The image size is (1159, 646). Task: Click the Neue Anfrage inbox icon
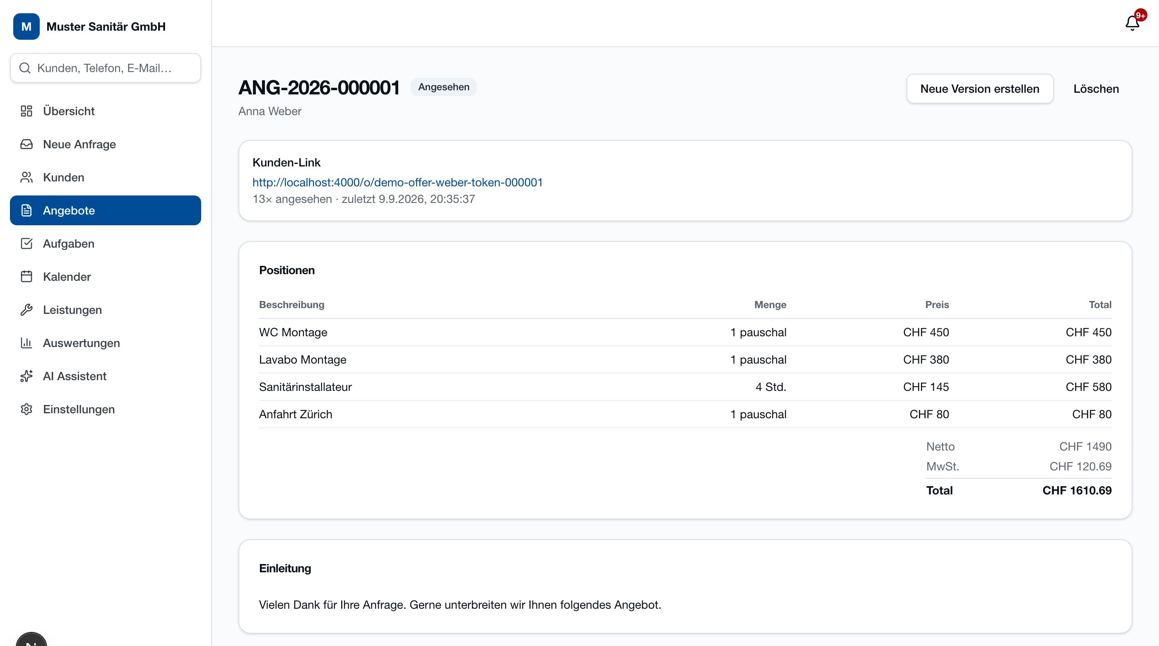tap(26, 144)
